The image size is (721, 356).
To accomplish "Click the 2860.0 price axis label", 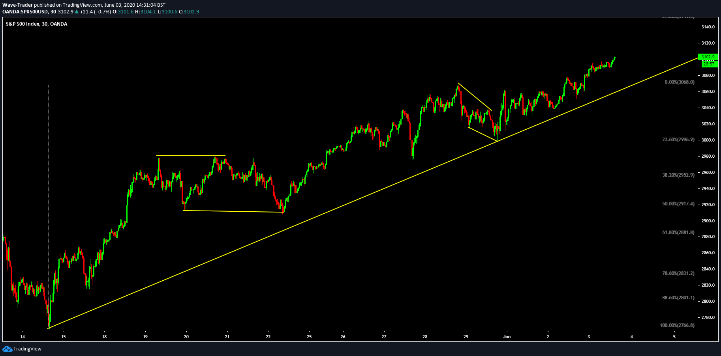I will pyautogui.click(x=708, y=253).
